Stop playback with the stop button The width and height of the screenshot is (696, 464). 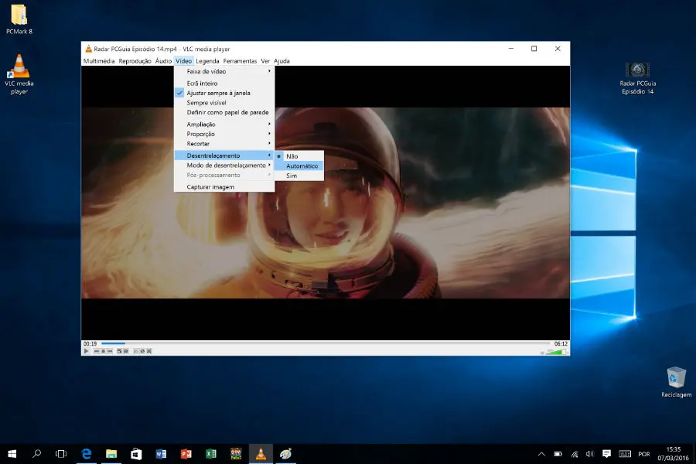[x=104, y=351]
